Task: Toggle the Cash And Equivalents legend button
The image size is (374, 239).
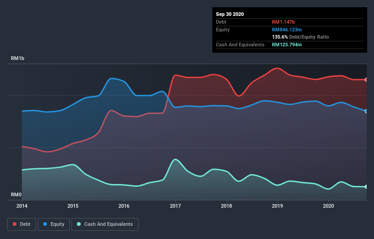Action: point(105,224)
